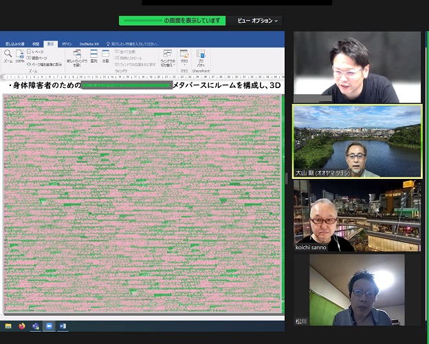Open Word from the taskbar
Image resolution: width=429 pixels, height=344 pixels.
(x=63, y=325)
